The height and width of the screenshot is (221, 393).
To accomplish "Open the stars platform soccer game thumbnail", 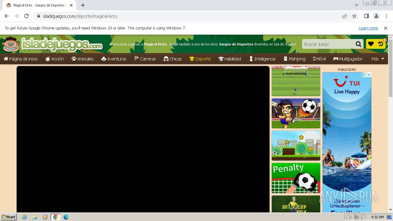I will (x=296, y=145).
